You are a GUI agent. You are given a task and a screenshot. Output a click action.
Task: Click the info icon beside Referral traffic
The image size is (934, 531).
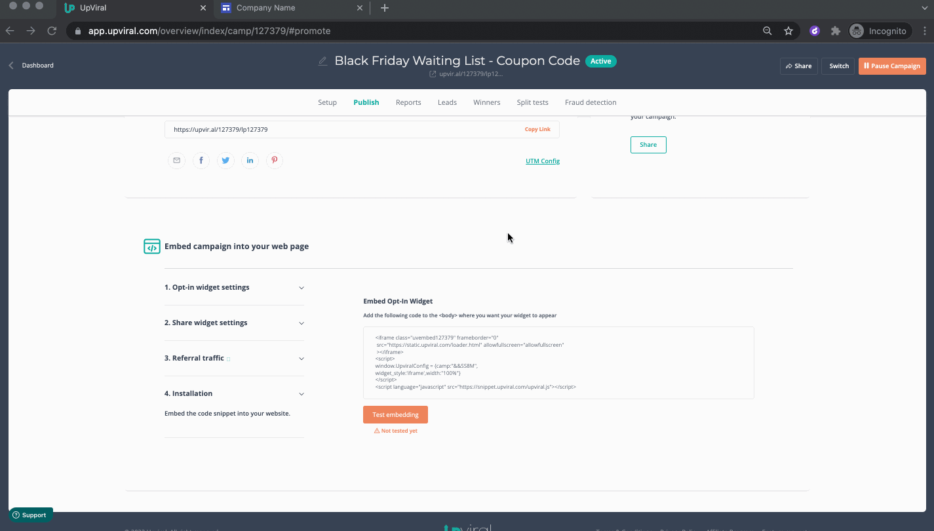coord(228,359)
